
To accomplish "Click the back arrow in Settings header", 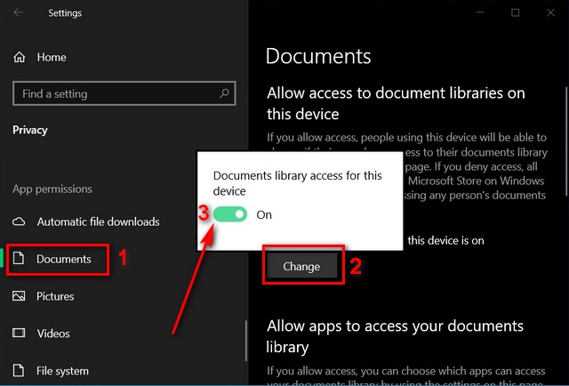I will click(x=19, y=12).
